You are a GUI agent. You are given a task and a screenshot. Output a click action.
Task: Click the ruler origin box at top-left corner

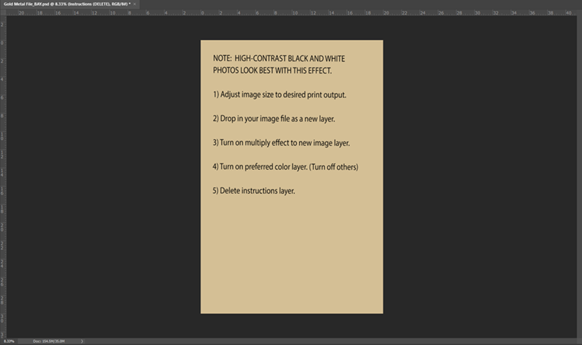3,12
